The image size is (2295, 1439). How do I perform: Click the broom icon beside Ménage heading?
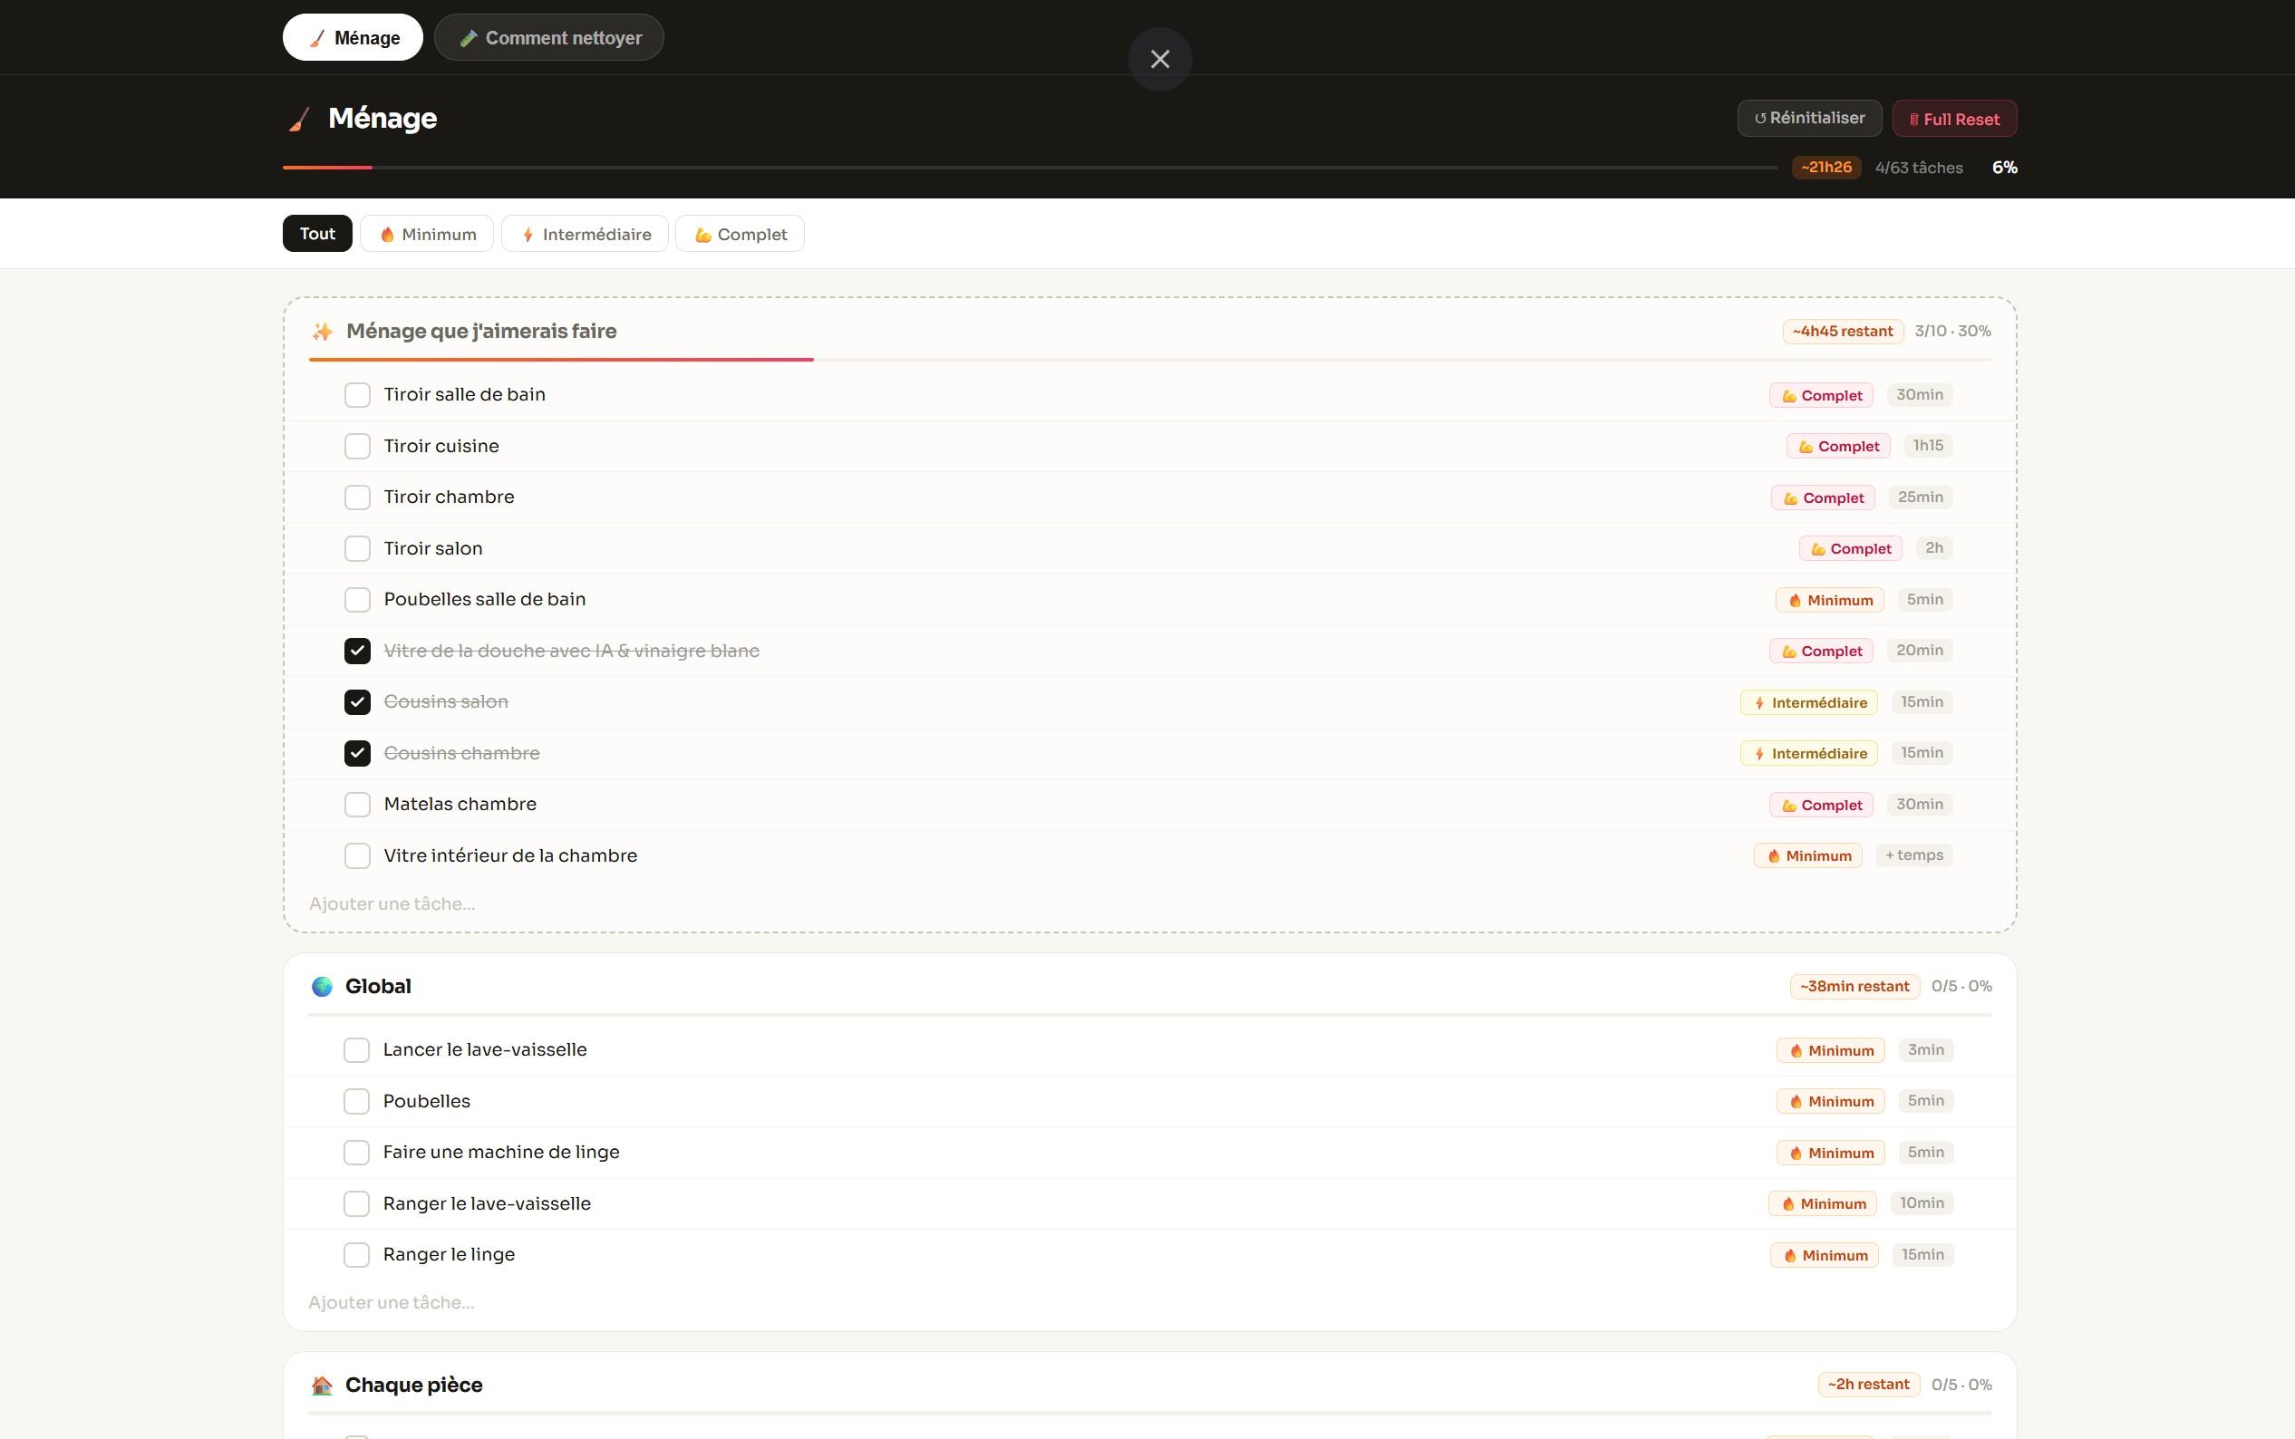pyautogui.click(x=299, y=119)
